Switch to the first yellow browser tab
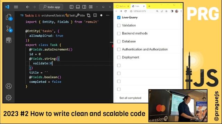 point(122,6)
